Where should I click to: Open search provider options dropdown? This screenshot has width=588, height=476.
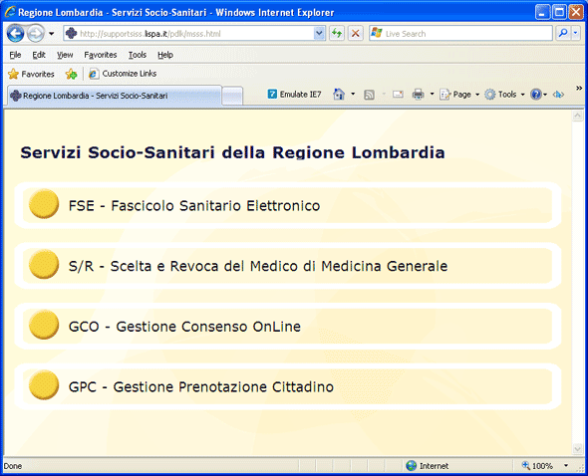point(576,34)
